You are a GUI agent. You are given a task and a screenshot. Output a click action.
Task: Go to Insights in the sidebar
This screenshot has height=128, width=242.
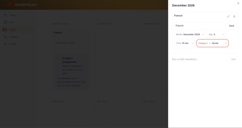[14, 37]
